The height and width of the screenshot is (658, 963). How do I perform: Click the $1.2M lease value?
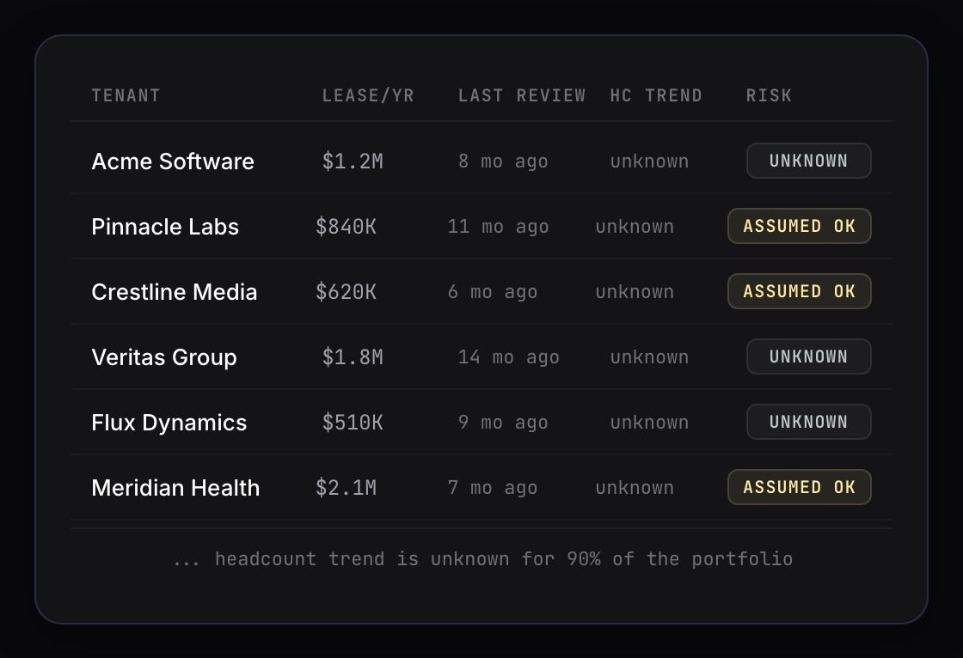point(353,161)
